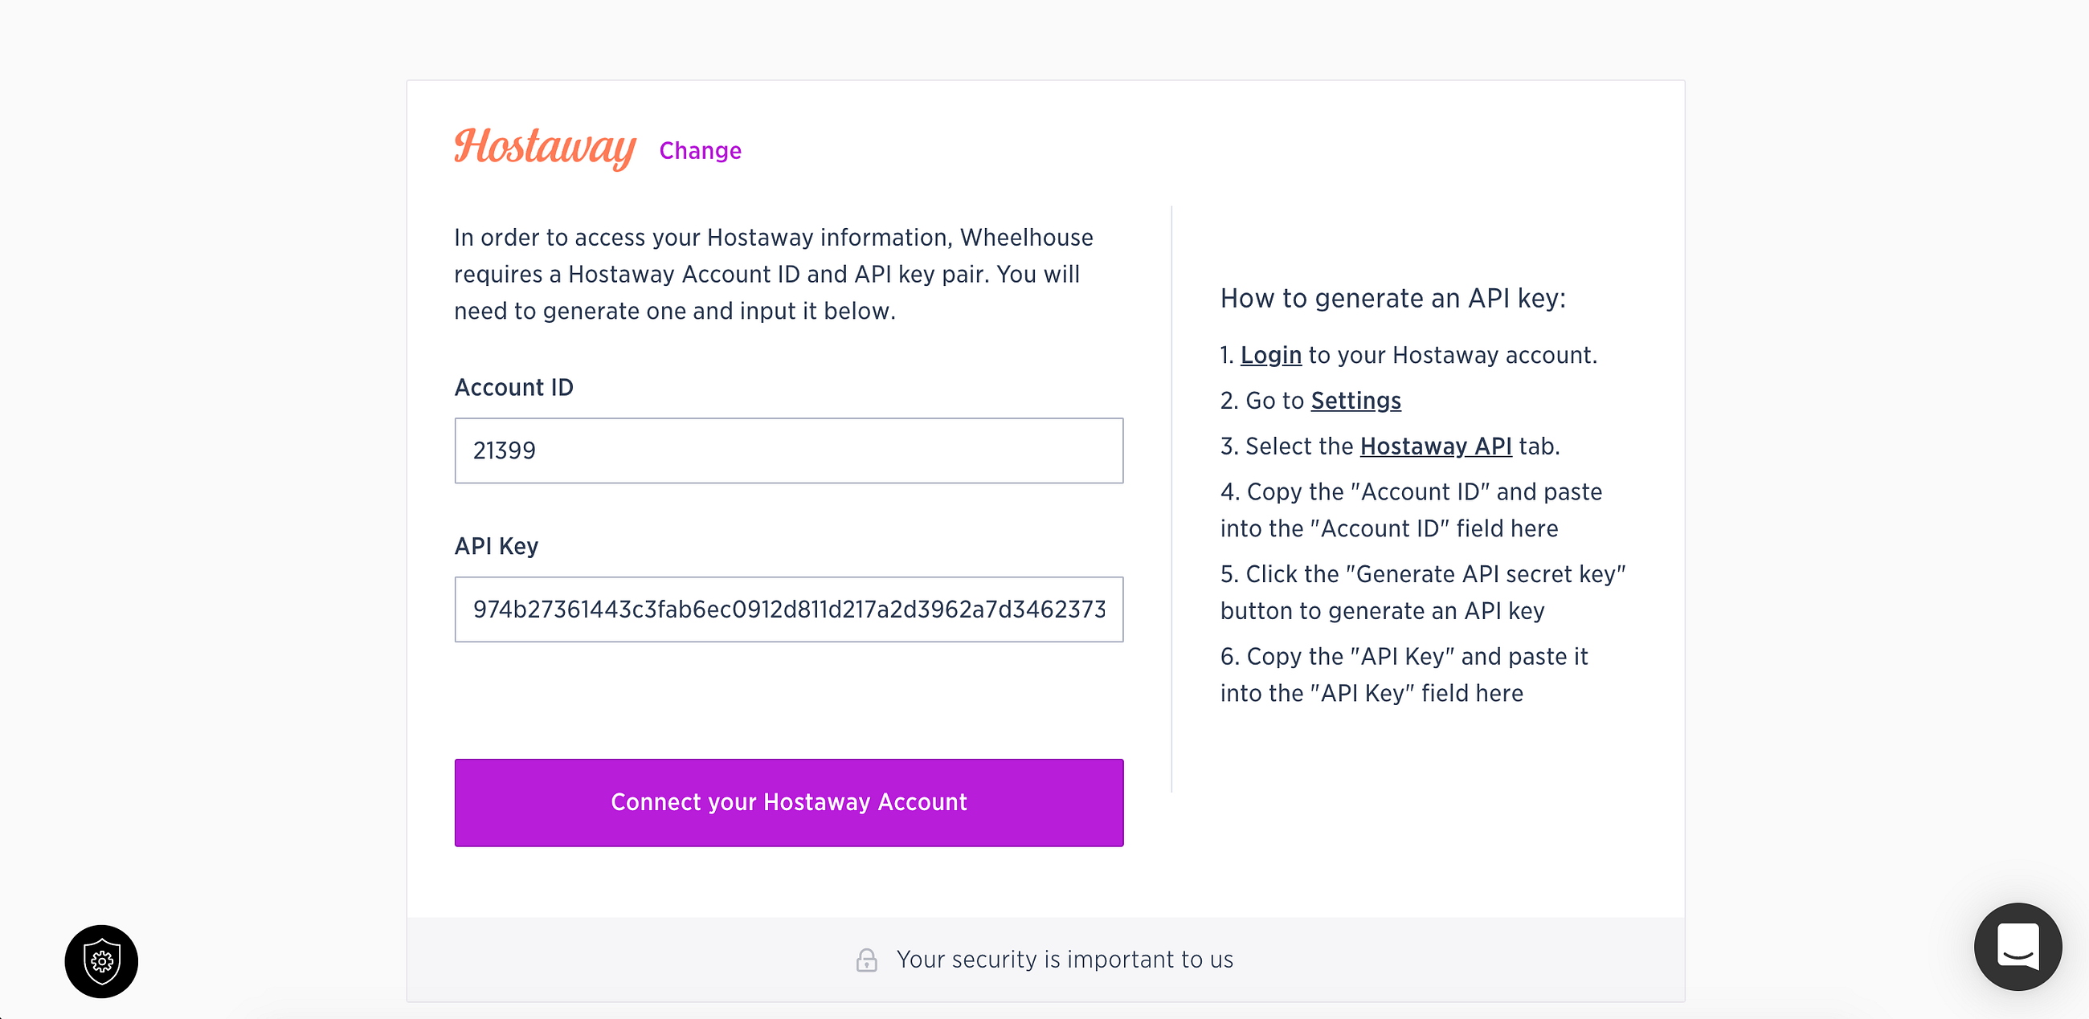
Task: Click "Your security is important to us" text
Action: pos(1064,960)
